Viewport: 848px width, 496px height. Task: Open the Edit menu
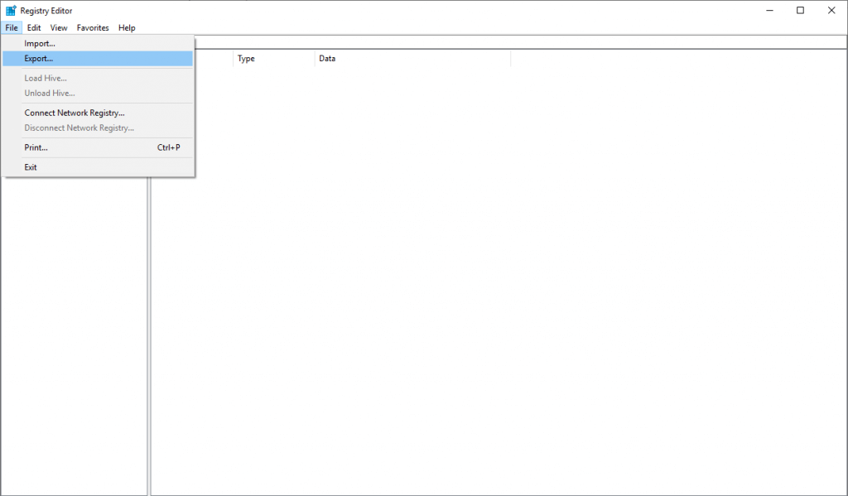point(34,27)
